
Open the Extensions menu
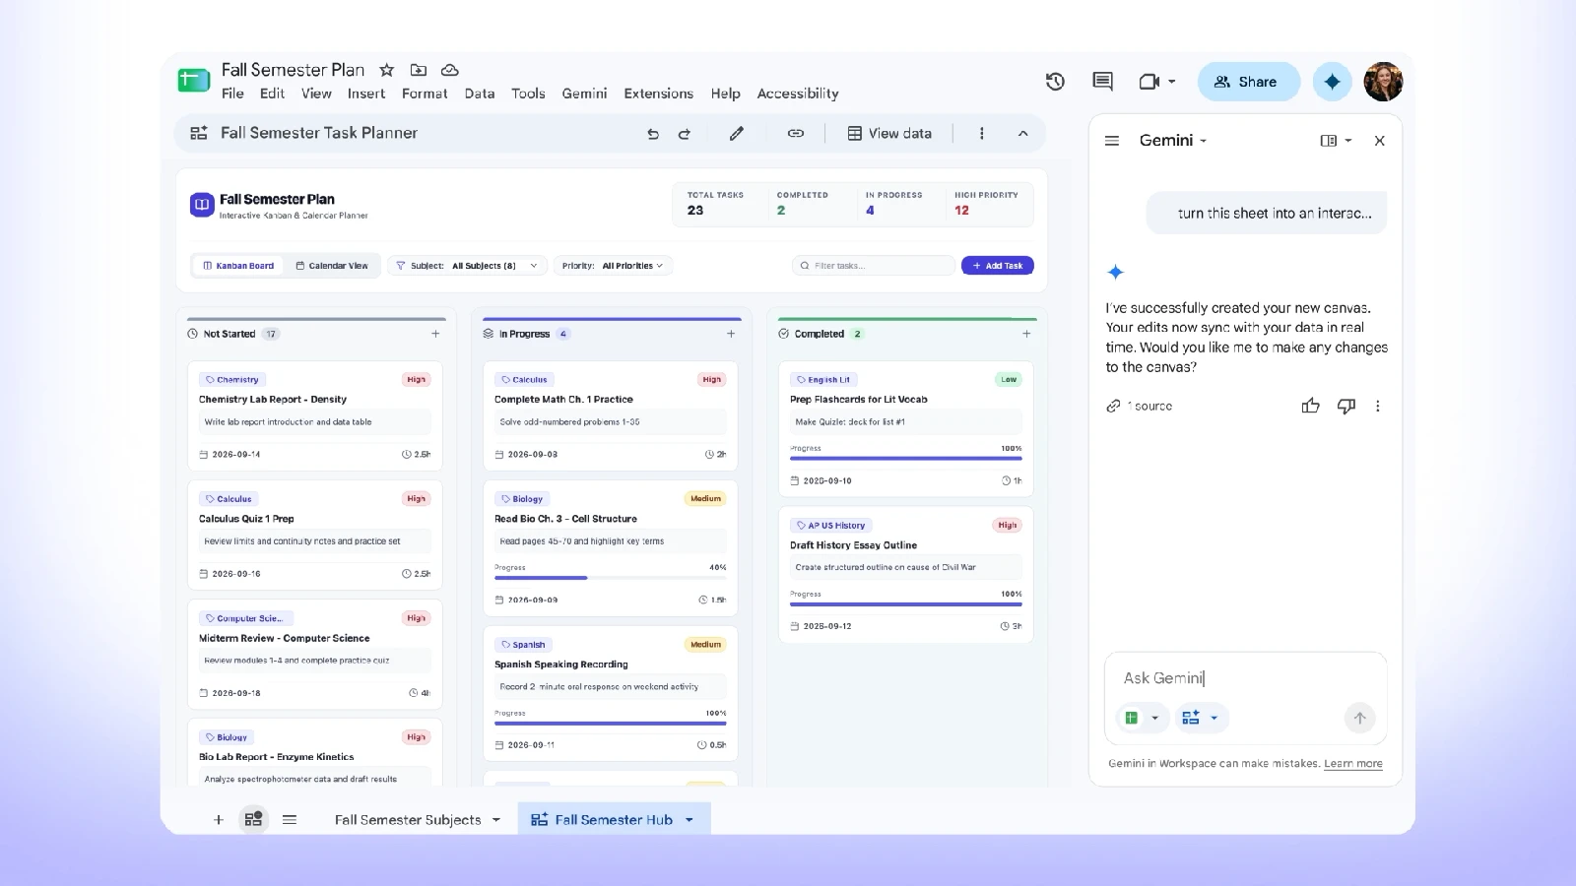tap(658, 94)
